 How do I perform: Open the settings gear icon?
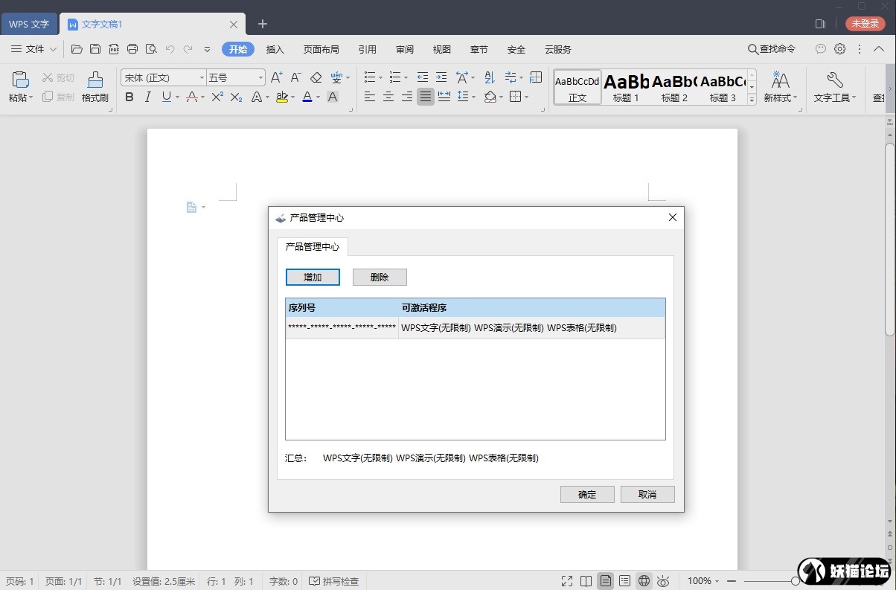pos(839,49)
